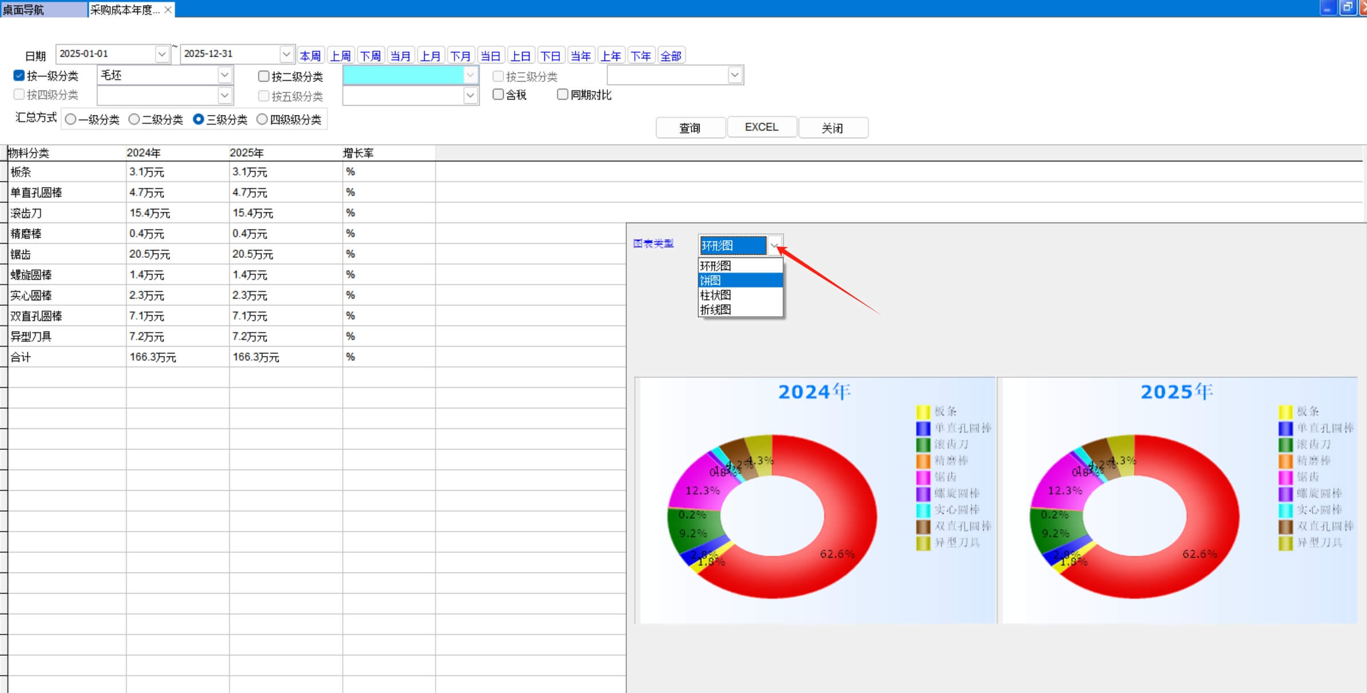
Task: Close the 采购成本年度 tab with its X icon
Action: 168,10
